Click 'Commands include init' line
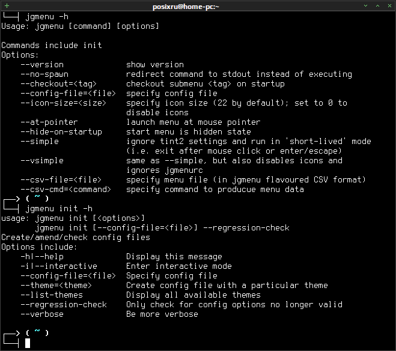396x351 pixels. (x=52, y=46)
